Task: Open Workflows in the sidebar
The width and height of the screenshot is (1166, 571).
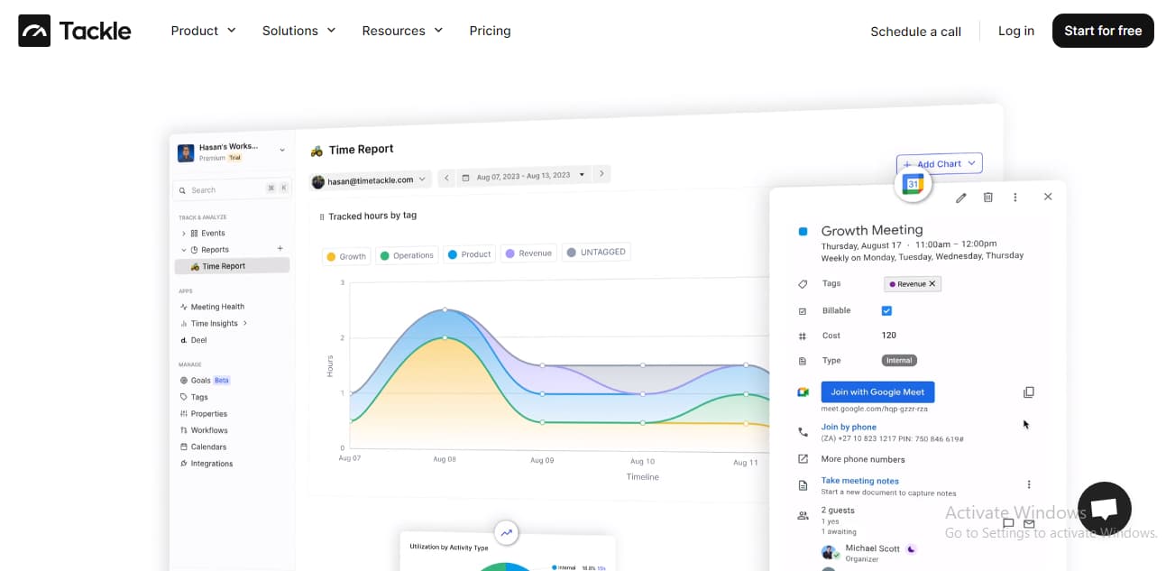Action: coord(204,430)
